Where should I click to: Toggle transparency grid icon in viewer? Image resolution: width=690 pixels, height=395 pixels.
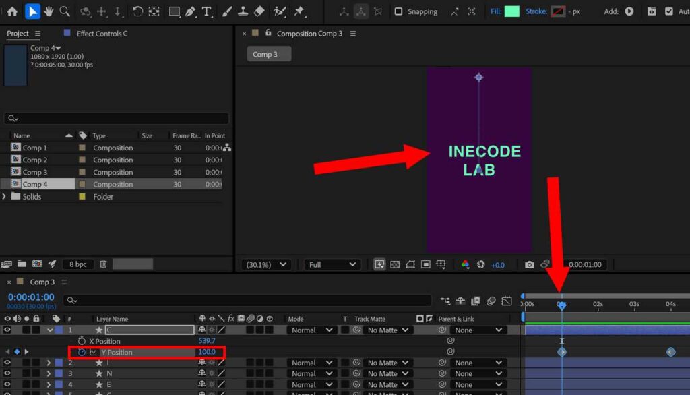(x=395, y=264)
